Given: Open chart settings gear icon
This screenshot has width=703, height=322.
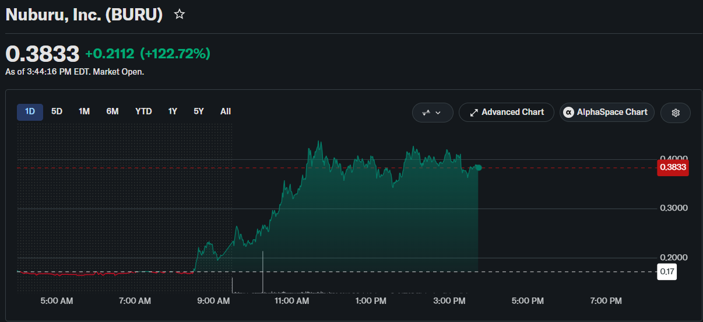Looking at the screenshot, I should tap(676, 113).
